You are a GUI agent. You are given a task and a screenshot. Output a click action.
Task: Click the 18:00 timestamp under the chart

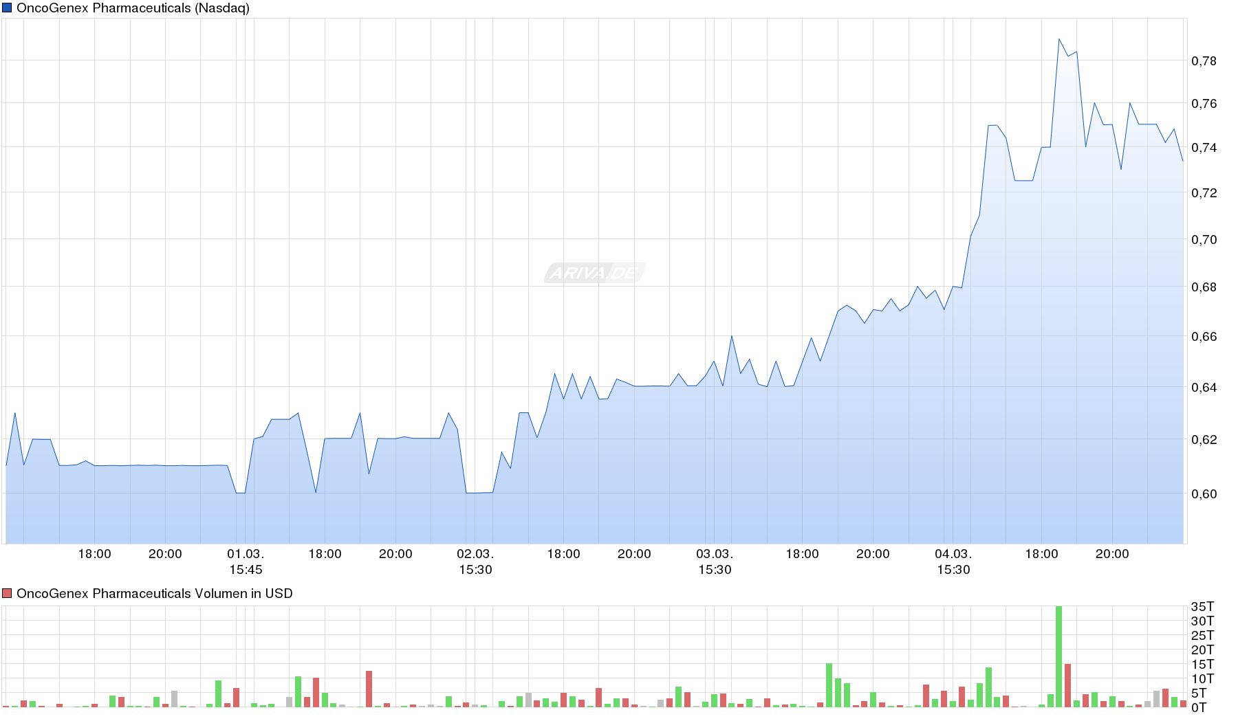coord(96,552)
